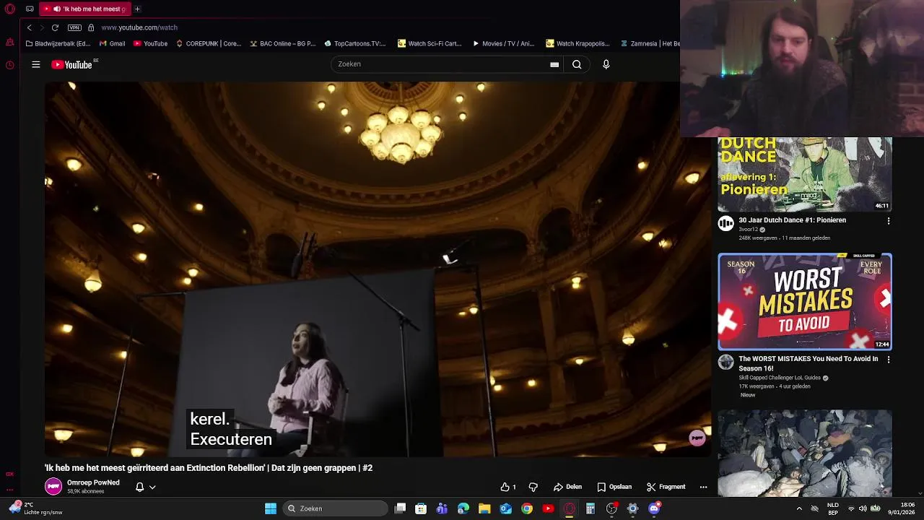Dislike the video with thumbs-down
This screenshot has width=924, height=520.
[533, 487]
